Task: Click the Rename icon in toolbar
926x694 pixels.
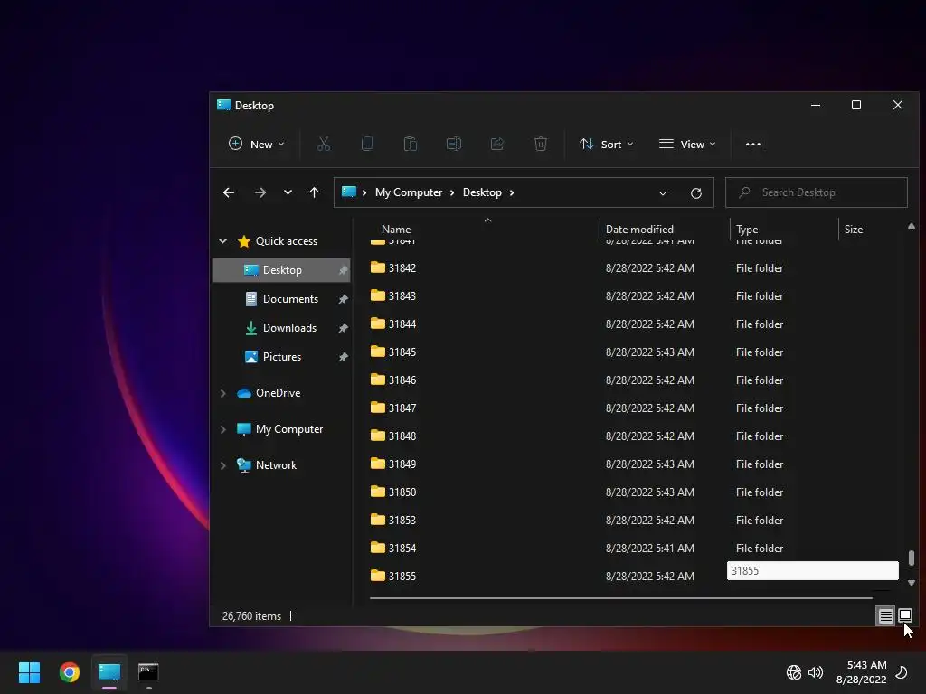Action: (x=454, y=144)
